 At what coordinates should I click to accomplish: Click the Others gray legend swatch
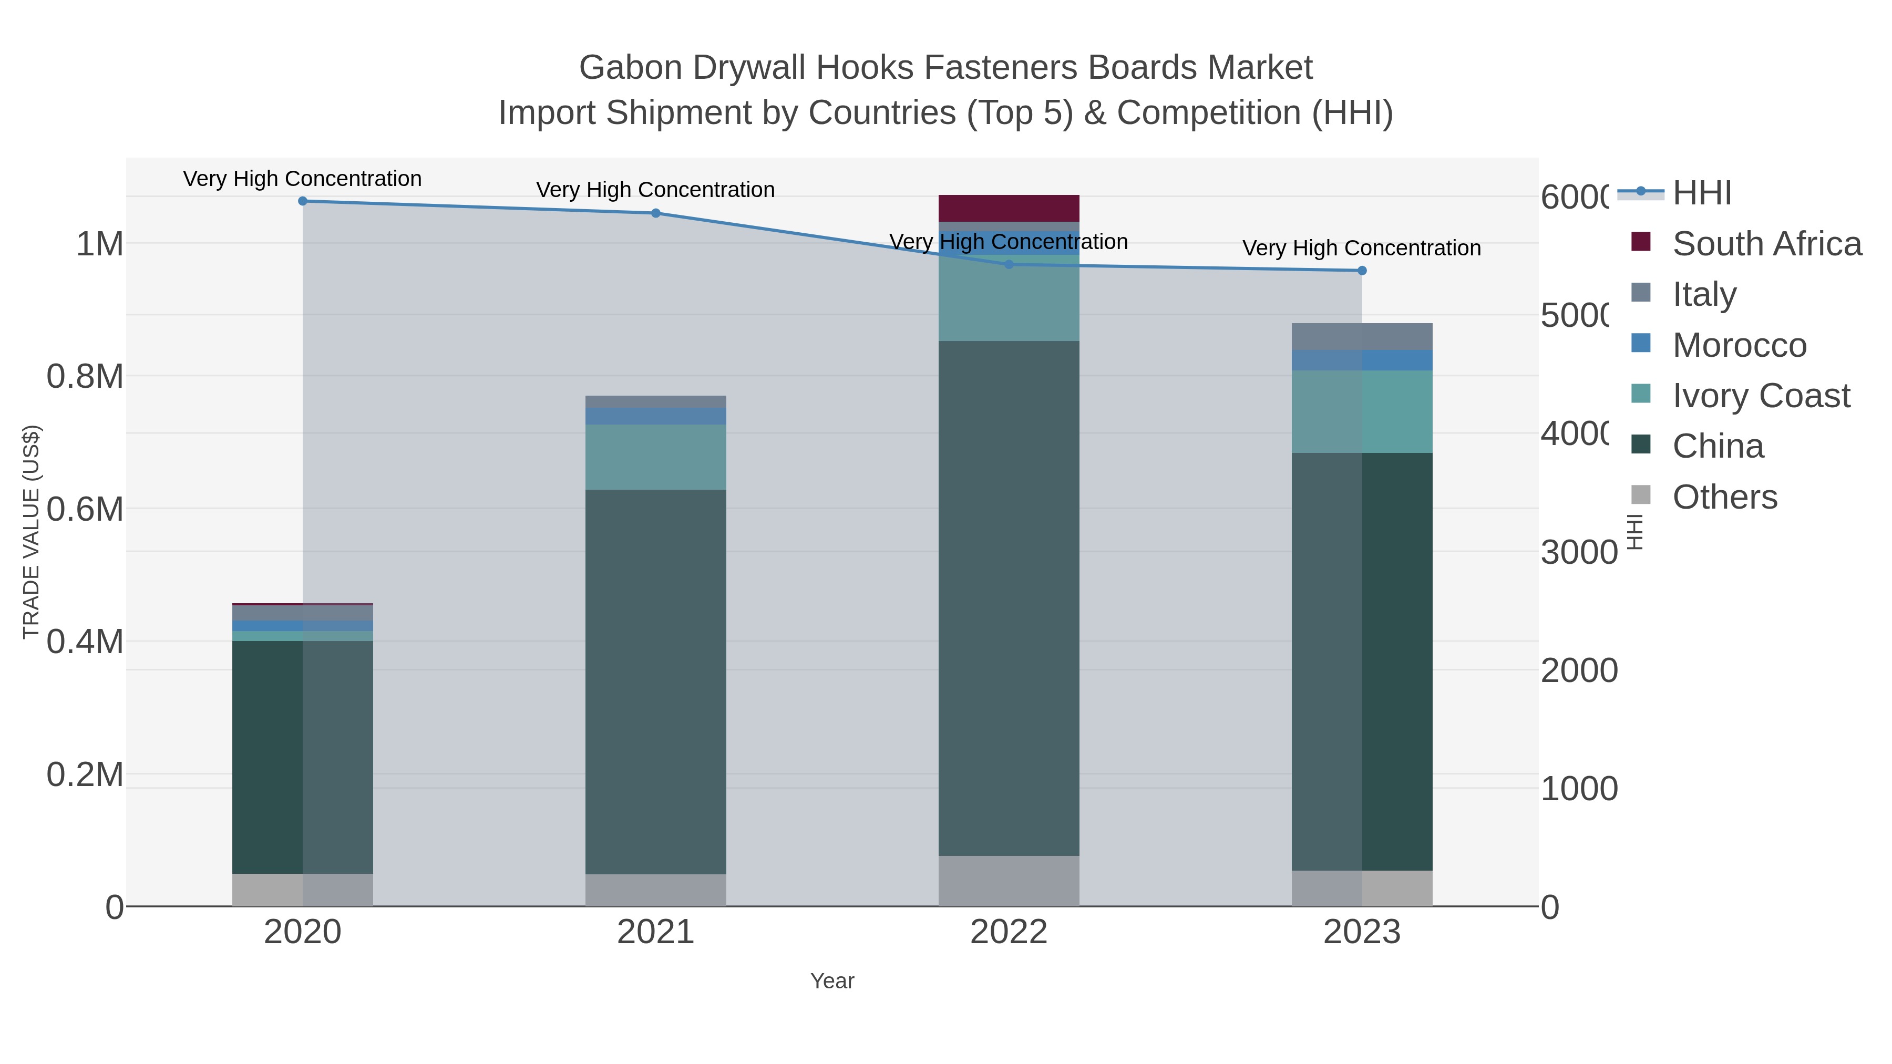[1641, 495]
